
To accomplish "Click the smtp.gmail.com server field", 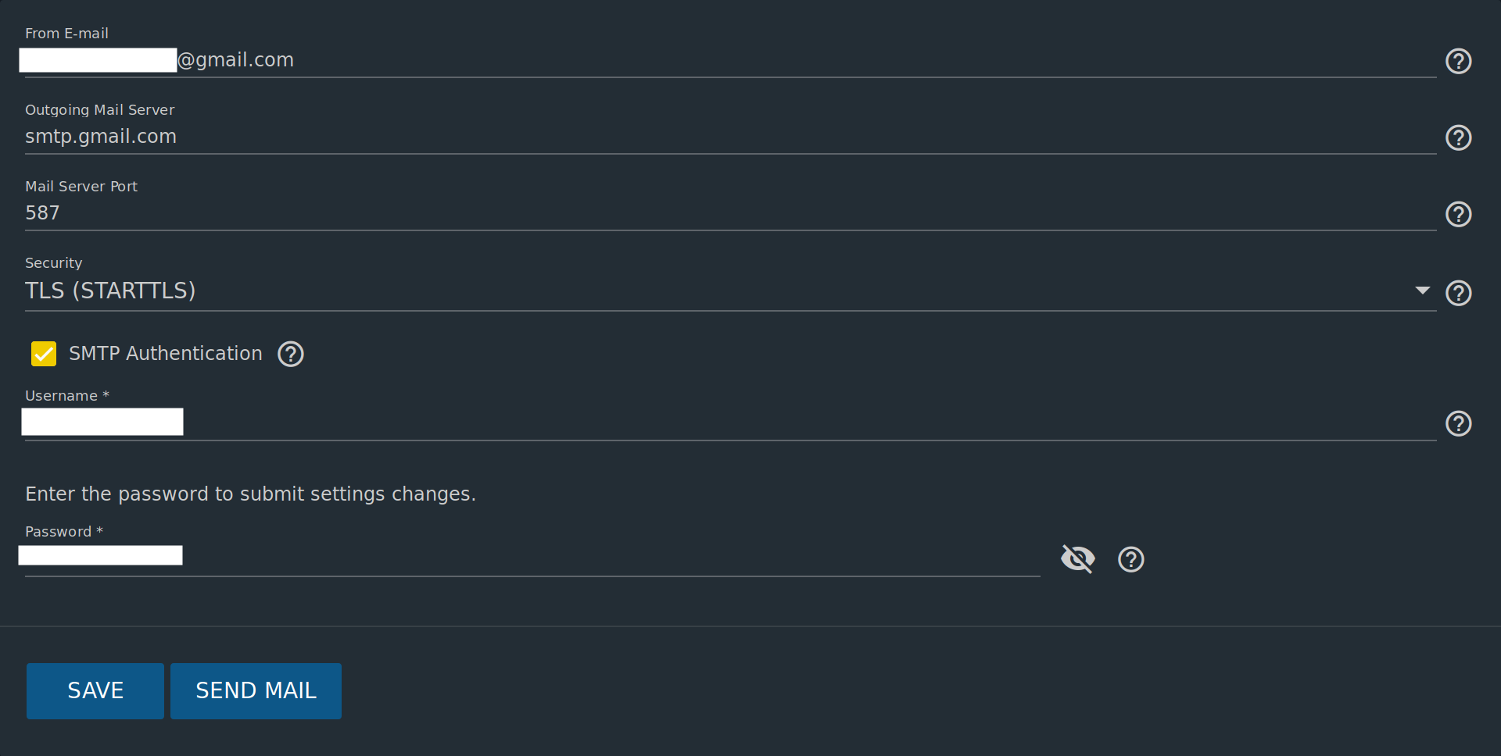I will click(704, 137).
